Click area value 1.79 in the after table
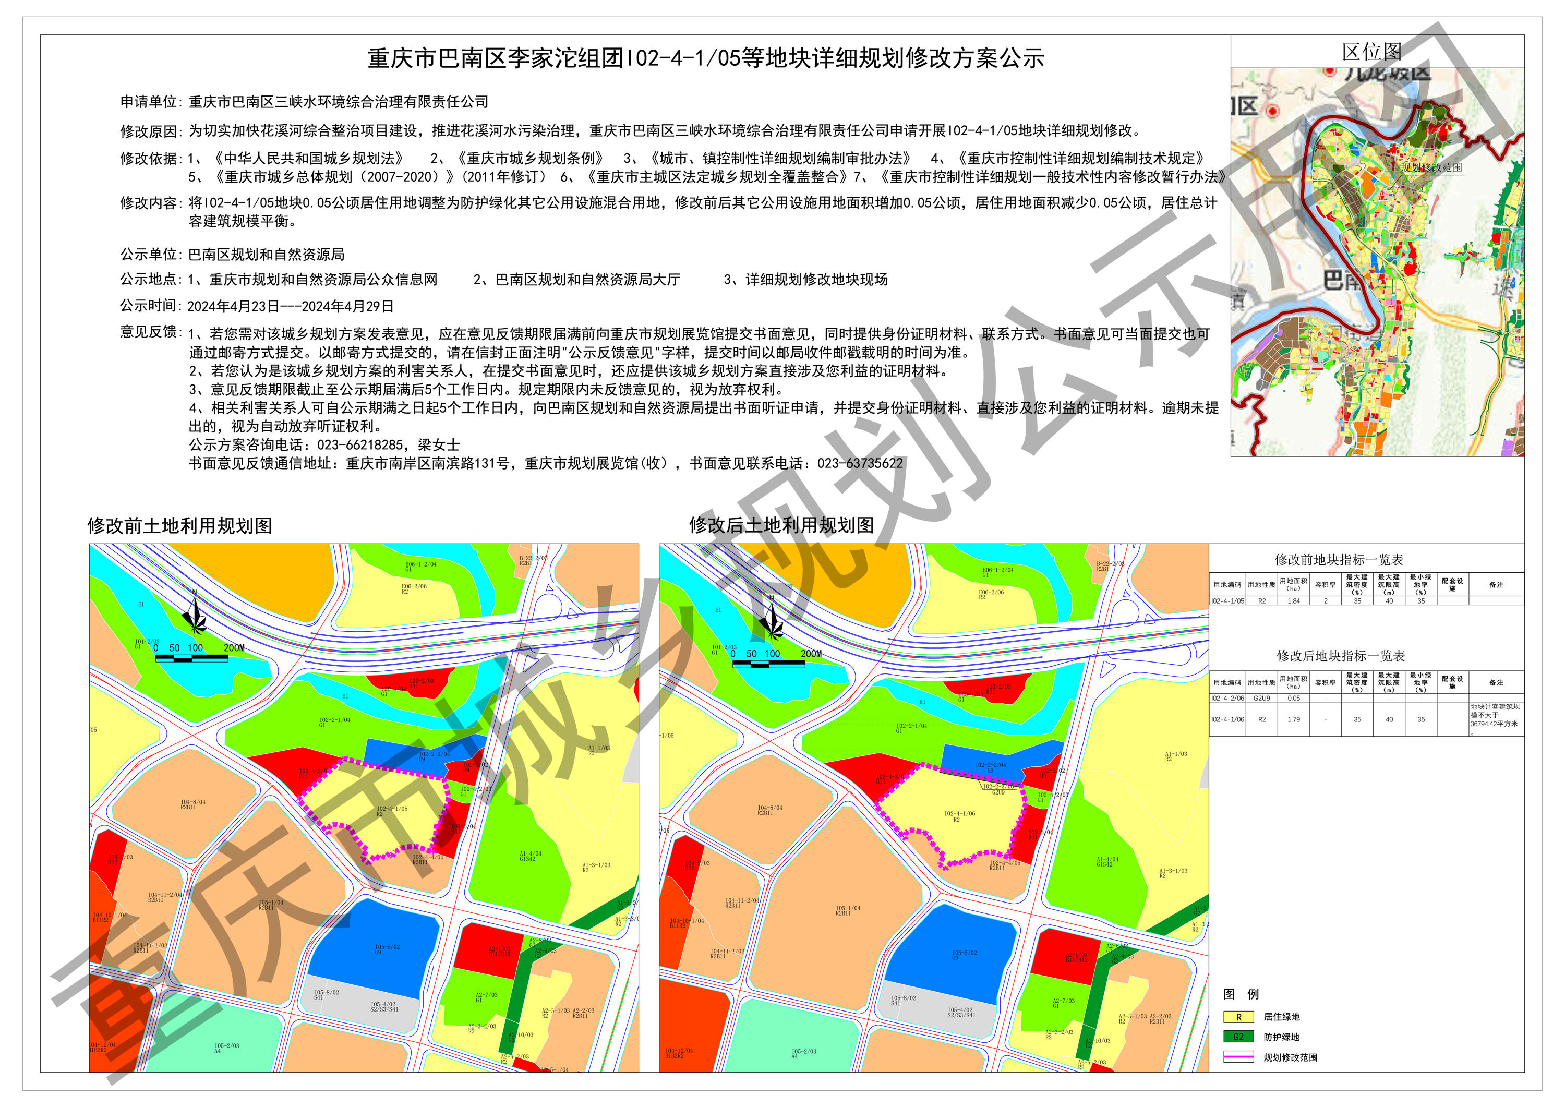The width and height of the screenshot is (1565, 1107). (x=1294, y=719)
